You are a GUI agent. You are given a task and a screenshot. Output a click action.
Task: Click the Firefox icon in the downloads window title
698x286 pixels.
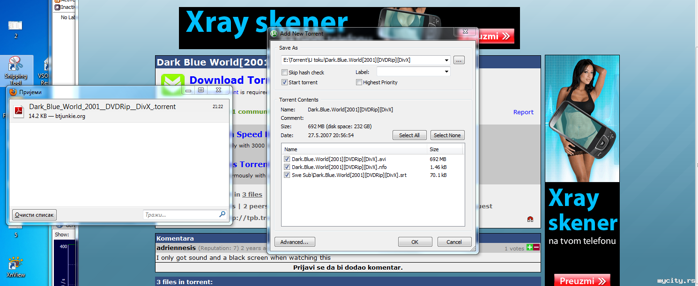tap(13, 92)
